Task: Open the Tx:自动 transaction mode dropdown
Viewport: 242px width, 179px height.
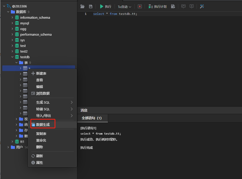Action: coord(124,7)
